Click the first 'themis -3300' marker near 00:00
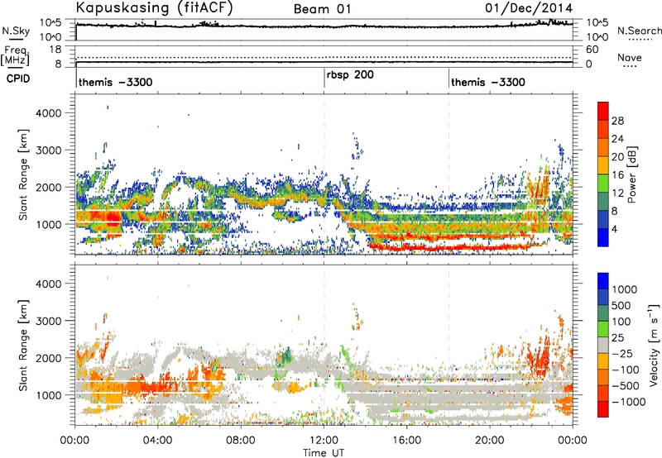Screen dimensions: 662x458 pyautogui.click(x=115, y=82)
